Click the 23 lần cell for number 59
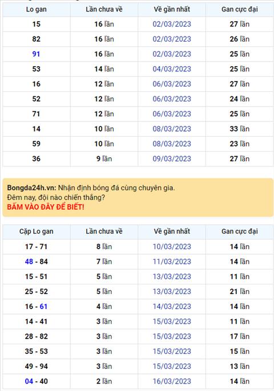This screenshot has width=274, height=391. (240, 144)
